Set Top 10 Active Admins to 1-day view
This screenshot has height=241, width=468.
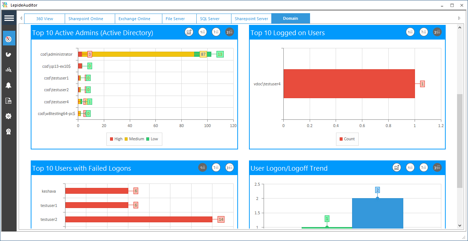tap(203, 32)
